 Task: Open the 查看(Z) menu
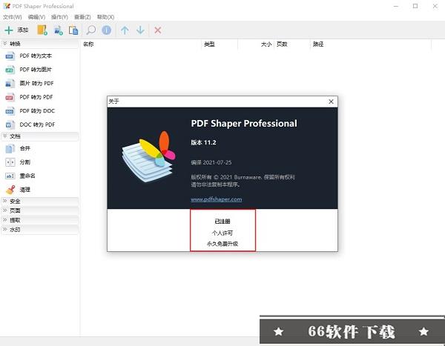(x=82, y=17)
